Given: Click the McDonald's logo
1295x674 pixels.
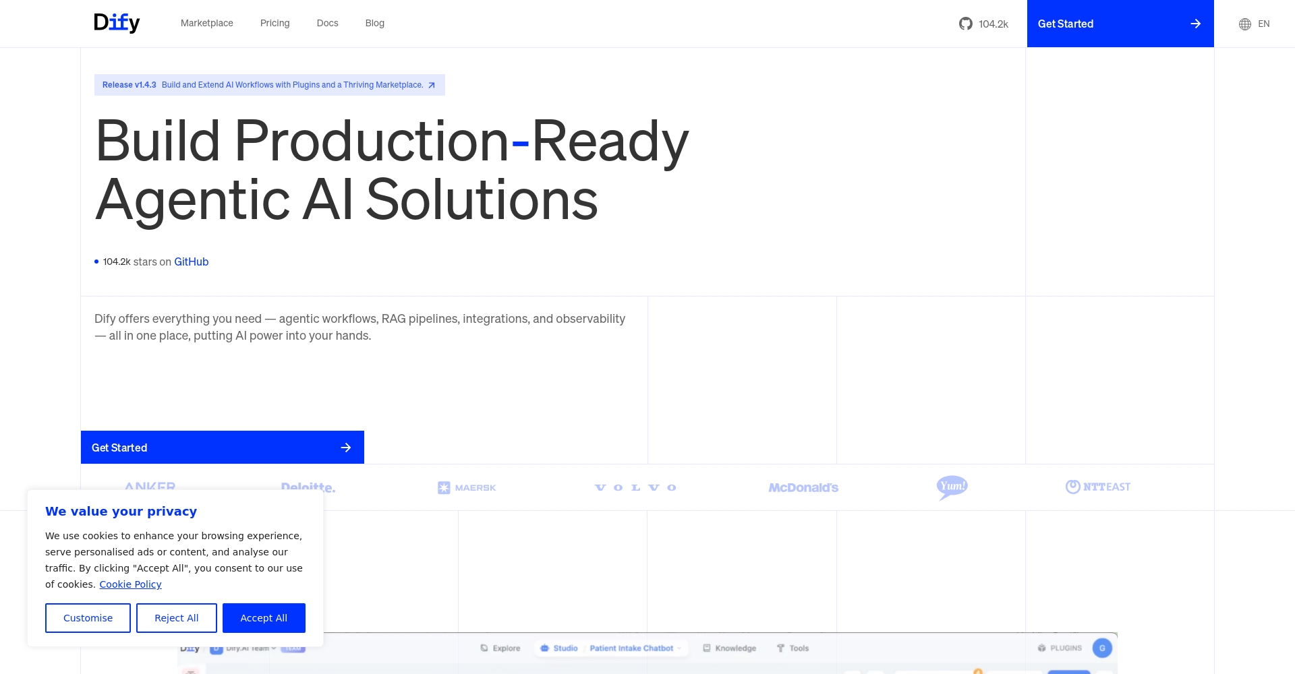Looking at the screenshot, I should point(803,487).
